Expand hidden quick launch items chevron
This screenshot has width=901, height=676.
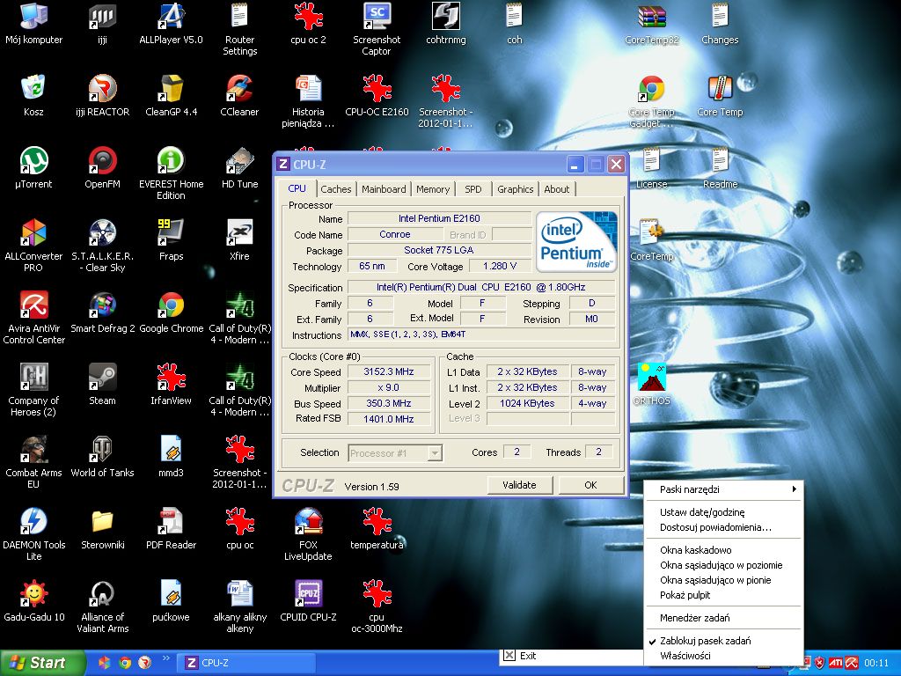[166, 658]
